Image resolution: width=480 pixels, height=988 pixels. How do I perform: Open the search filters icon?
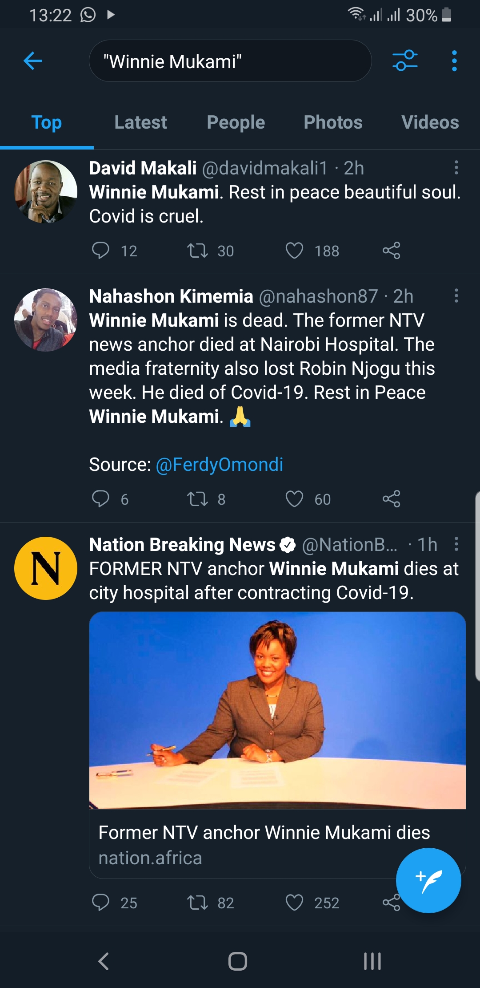coord(405,61)
